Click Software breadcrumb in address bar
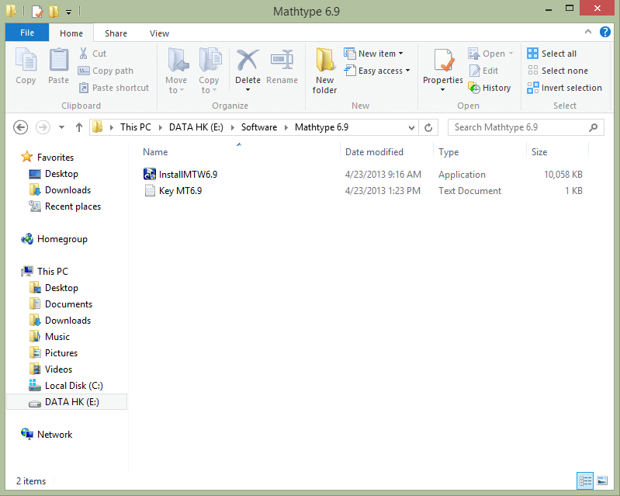The width and height of the screenshot is (620, 496). pos(259,127)
